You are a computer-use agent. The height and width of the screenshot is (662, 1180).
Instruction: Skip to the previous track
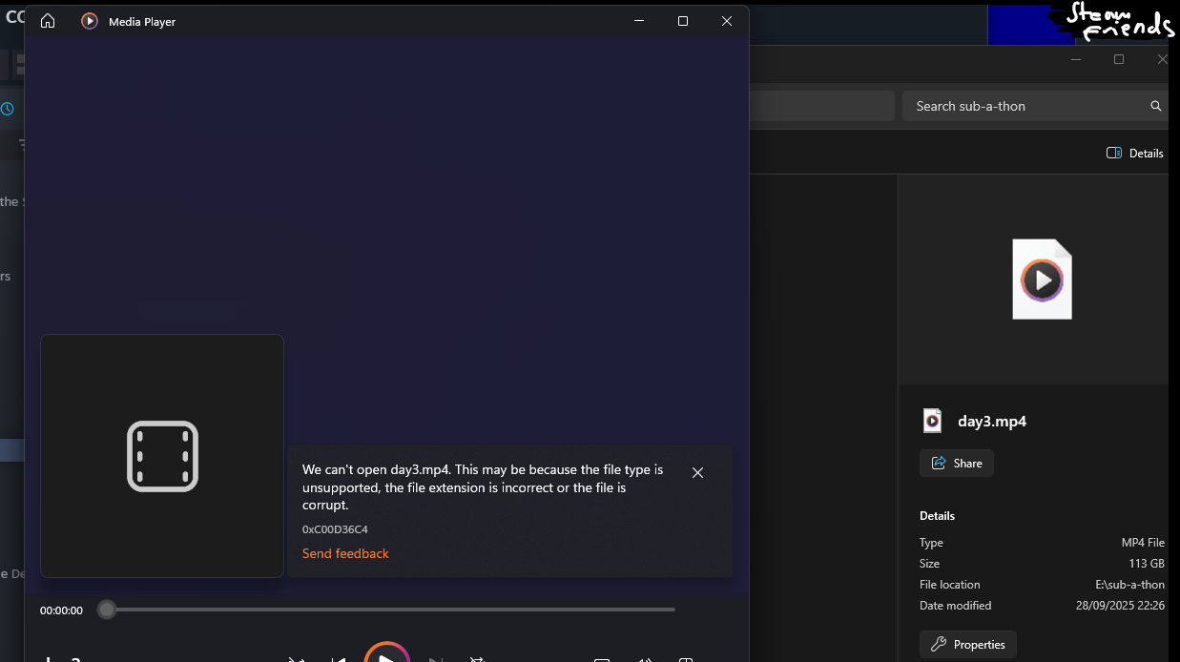[338, 658]
